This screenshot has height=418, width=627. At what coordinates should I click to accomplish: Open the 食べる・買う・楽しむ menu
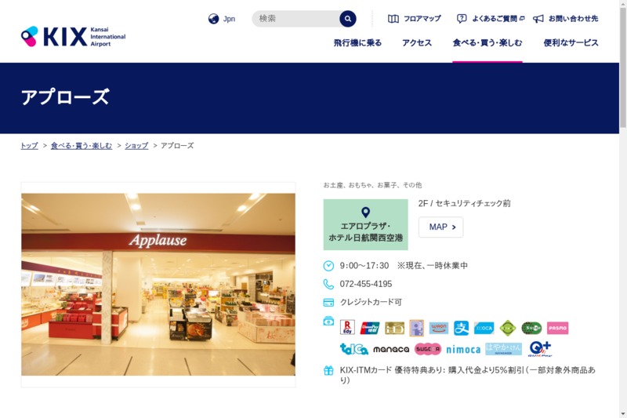tap(487, 43)
